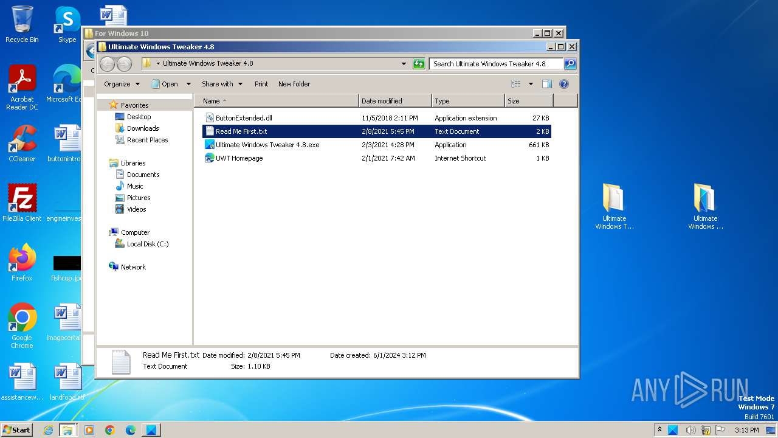Open FileZilla Client desktop shortcut

[22, 203]
